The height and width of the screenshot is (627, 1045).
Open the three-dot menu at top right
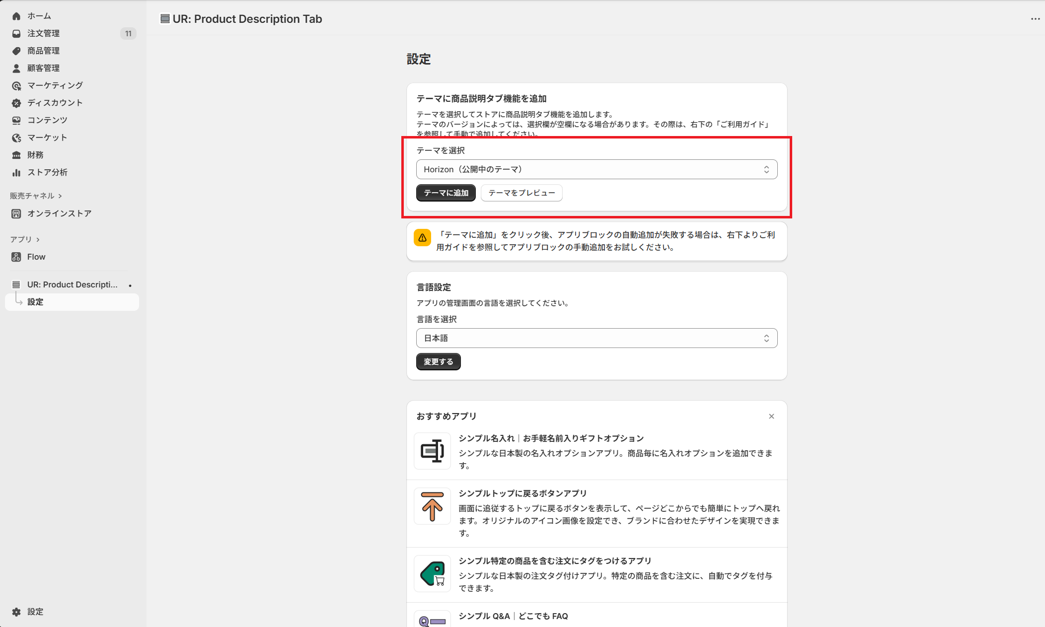tap(1035, 19)
